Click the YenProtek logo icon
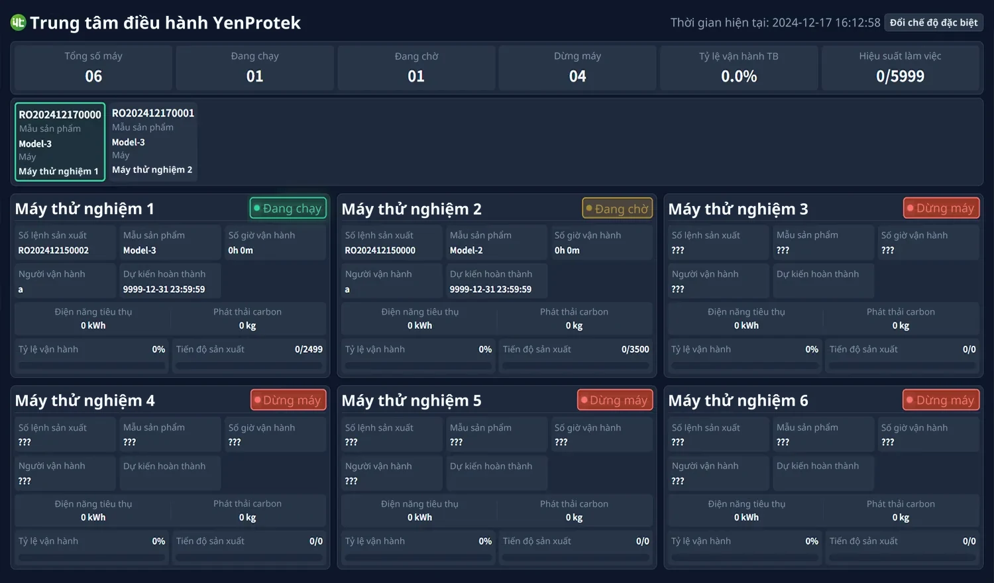Screen dimensions: 994x583 (x=18, y=23)
